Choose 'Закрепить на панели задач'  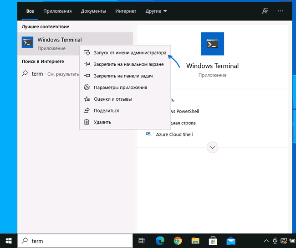pyautogui.click(x=125, y=76)
